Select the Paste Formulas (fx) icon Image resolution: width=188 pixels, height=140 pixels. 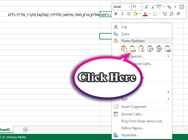pyautogui.click(x=142, y=49)
